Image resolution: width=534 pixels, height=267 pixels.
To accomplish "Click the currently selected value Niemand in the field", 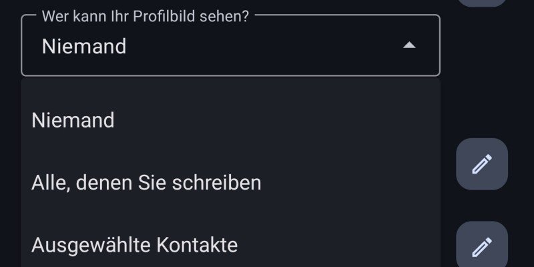I will (84, 46).
